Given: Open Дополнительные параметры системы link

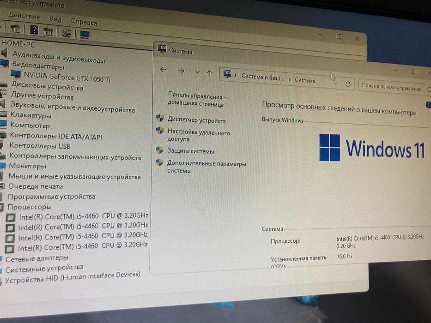Looking at the screenshot, I should pos(206,167).
